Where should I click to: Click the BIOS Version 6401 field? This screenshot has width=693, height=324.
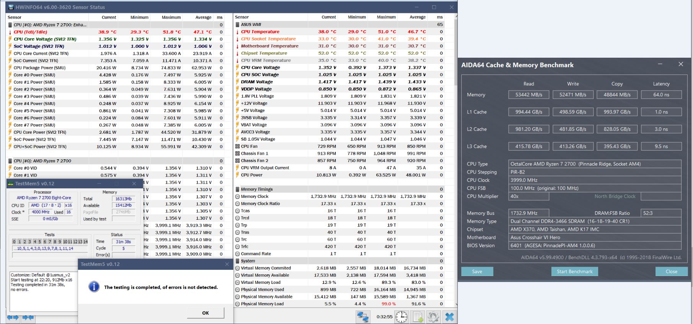pyautogui.click(x=595, y=246)
